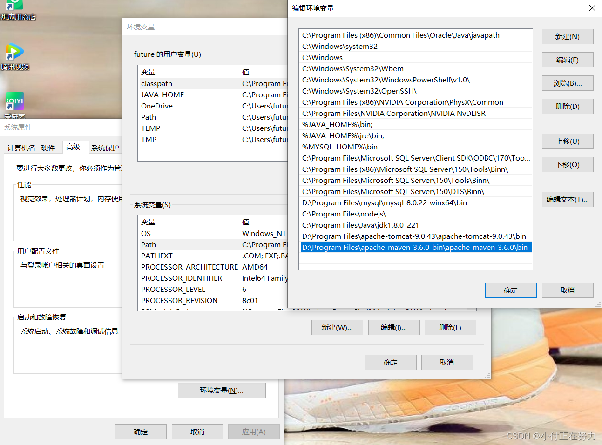This screenshot has width=602, height=445.
Task: Select the NVIDIA PhysX\Common path entry
Action: 416,102
